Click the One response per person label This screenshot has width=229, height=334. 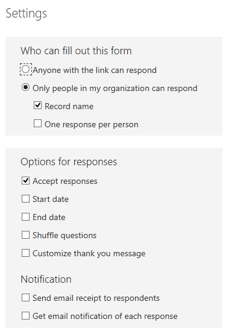click(92, 124)
